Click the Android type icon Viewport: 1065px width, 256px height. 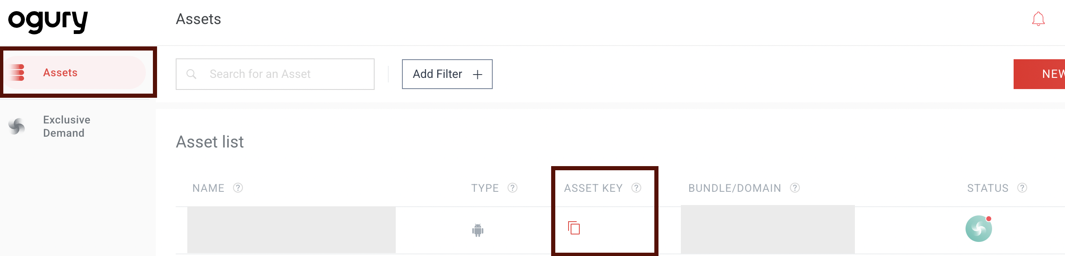477,229
